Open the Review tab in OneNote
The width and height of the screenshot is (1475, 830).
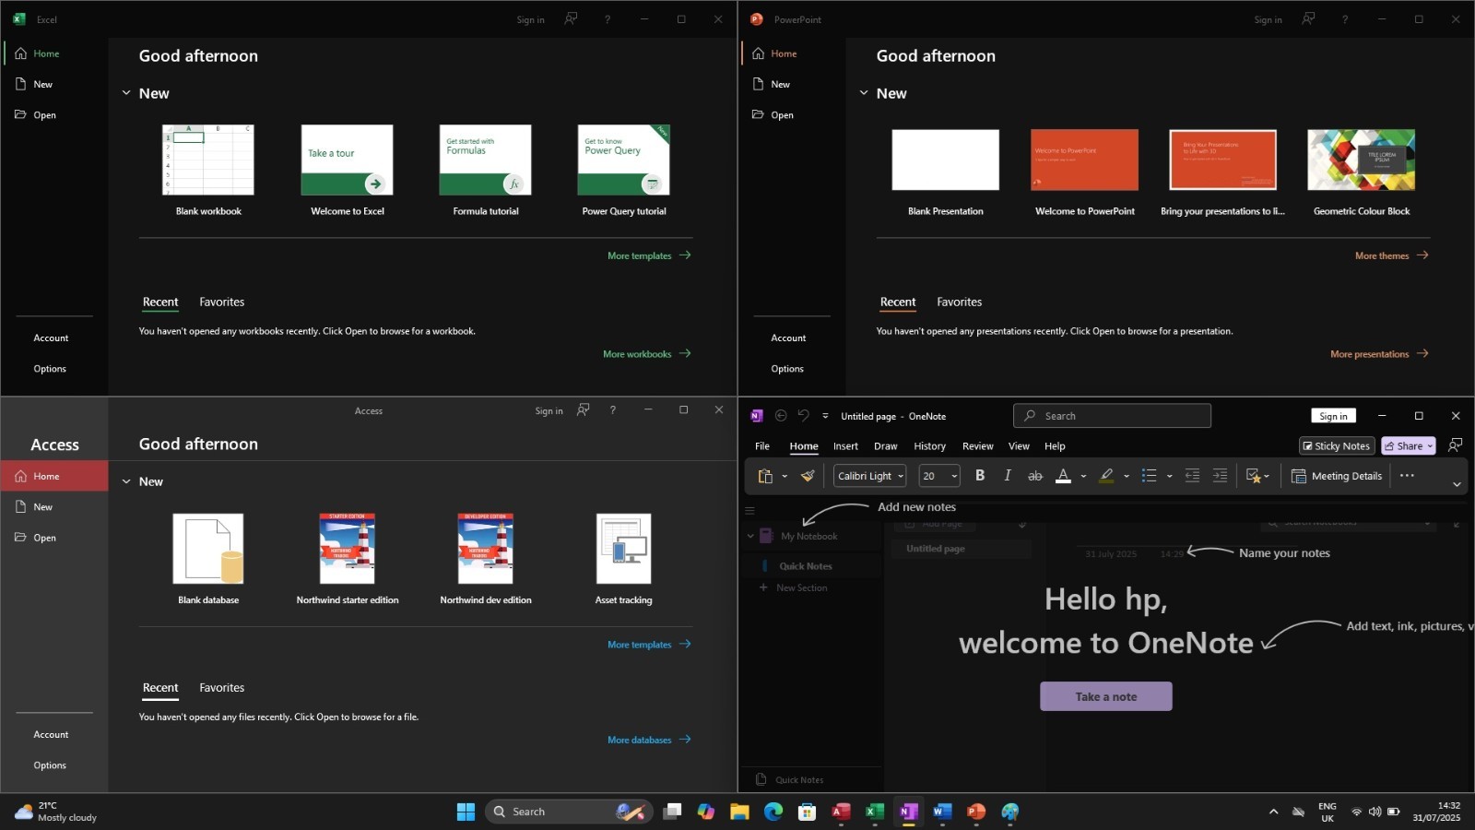click(x=977, y=446)
